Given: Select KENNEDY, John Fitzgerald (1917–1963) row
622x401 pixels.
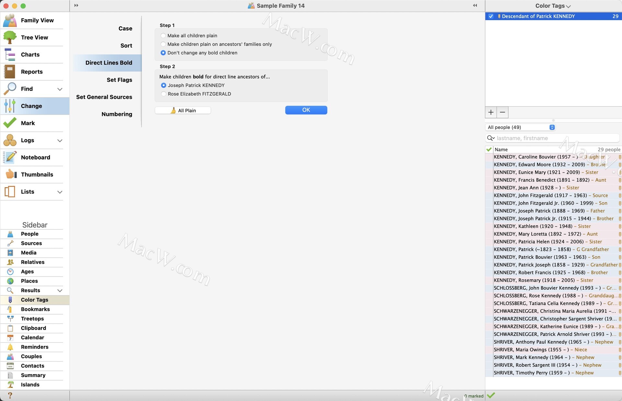Looking at the screenshot, I should point(553,195).
